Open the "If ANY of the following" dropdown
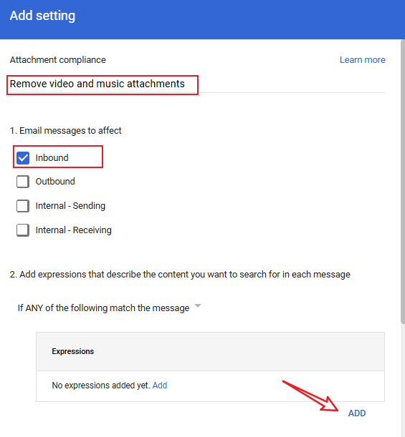The image size is (405, 437). [x=109, y=308]
